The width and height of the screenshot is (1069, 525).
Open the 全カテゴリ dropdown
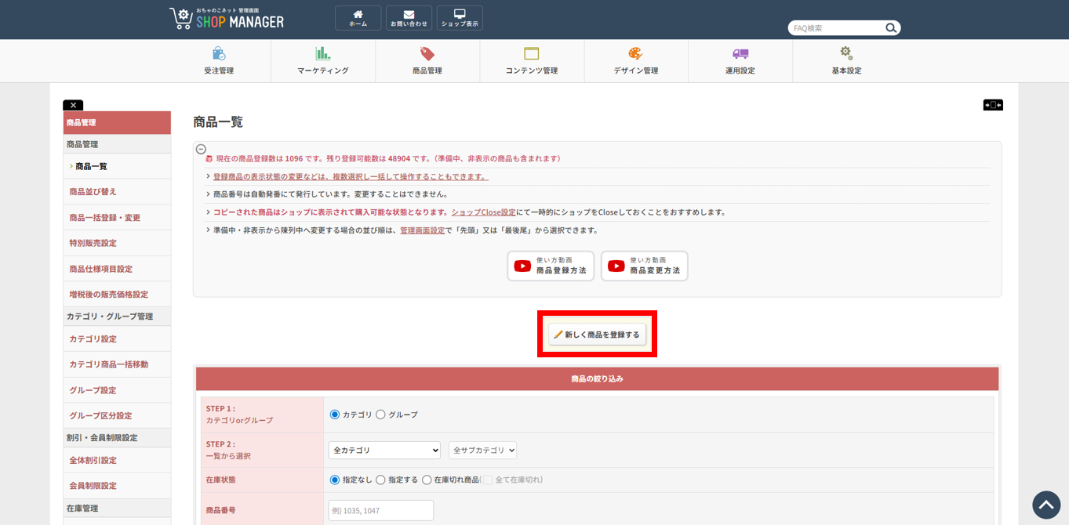[x=384, y=451]
